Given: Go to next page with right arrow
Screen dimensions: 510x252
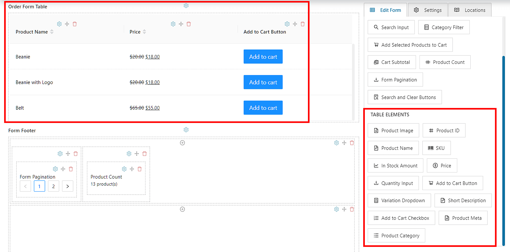Looking at the screenshot, I should (x=67, y=186).
